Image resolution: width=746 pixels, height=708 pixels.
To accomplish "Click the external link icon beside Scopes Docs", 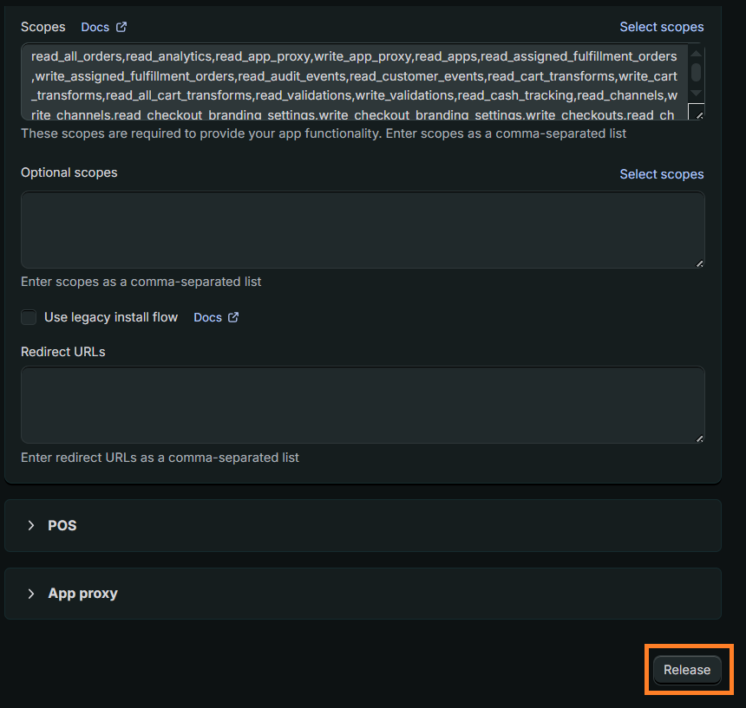I will [122, 27].
